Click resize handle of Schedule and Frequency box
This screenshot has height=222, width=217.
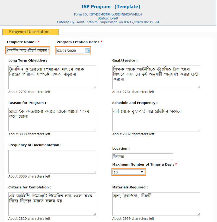199,130
